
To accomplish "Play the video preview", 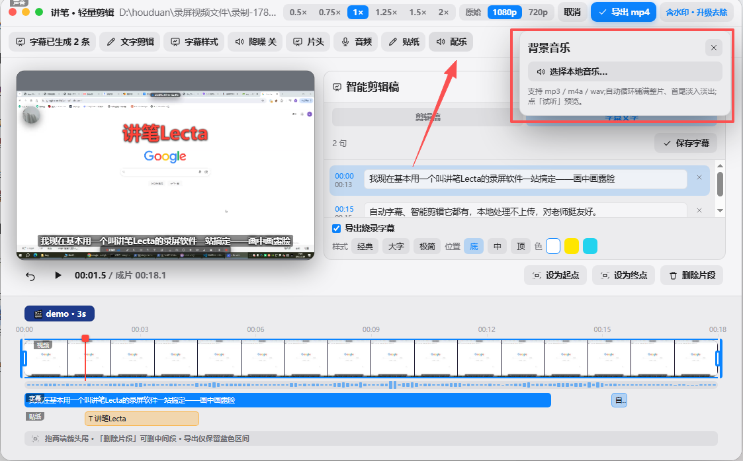I will (x=58, y=275).
